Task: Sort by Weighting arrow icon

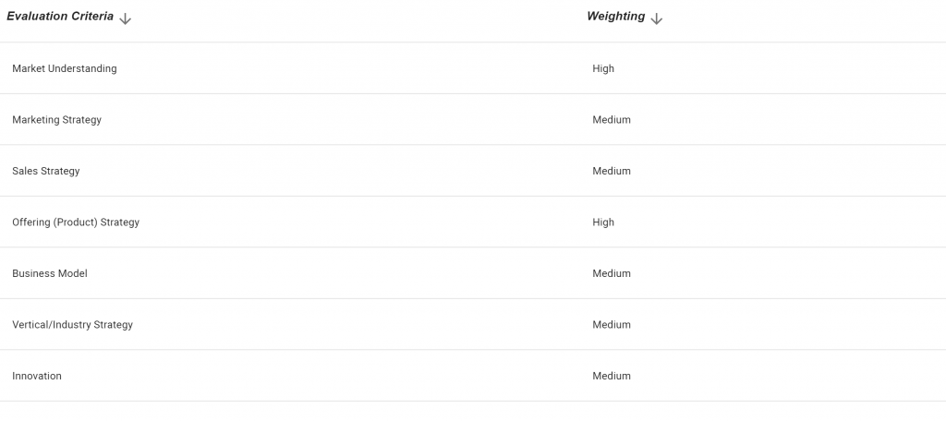Action: click(x=657, y=18)
